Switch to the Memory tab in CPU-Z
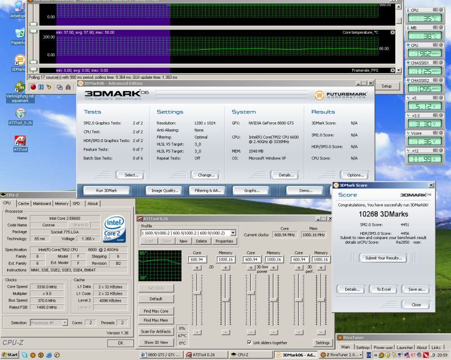Screen dimensions: 451x360 62,203
